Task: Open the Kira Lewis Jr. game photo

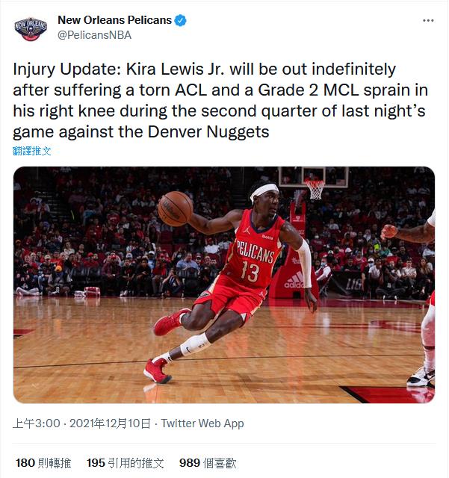Action: pos(224,285)
